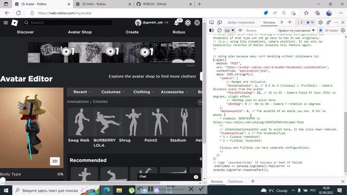Click the gambit_ejik profile avatar
The height and width of the screenshot is (195, 347).
(x=138, y=23)
